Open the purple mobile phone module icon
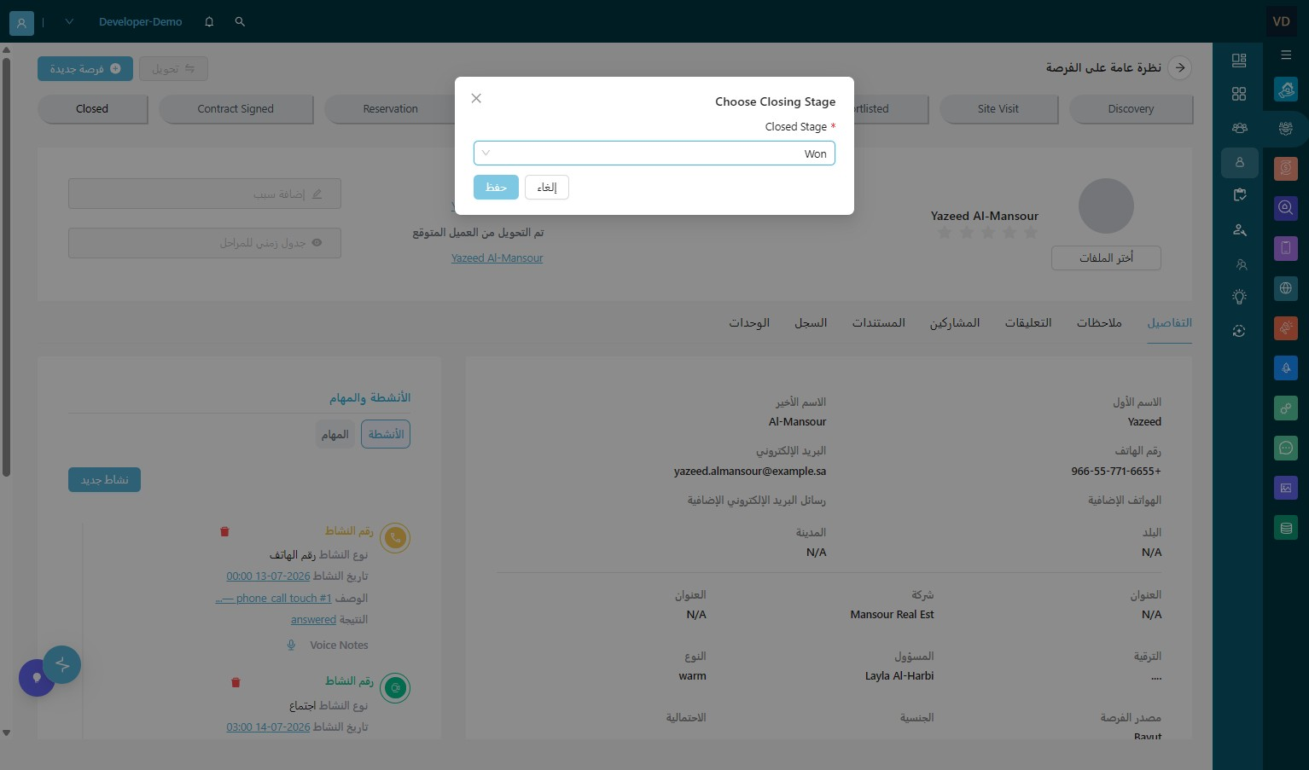 pos(1286,248)
